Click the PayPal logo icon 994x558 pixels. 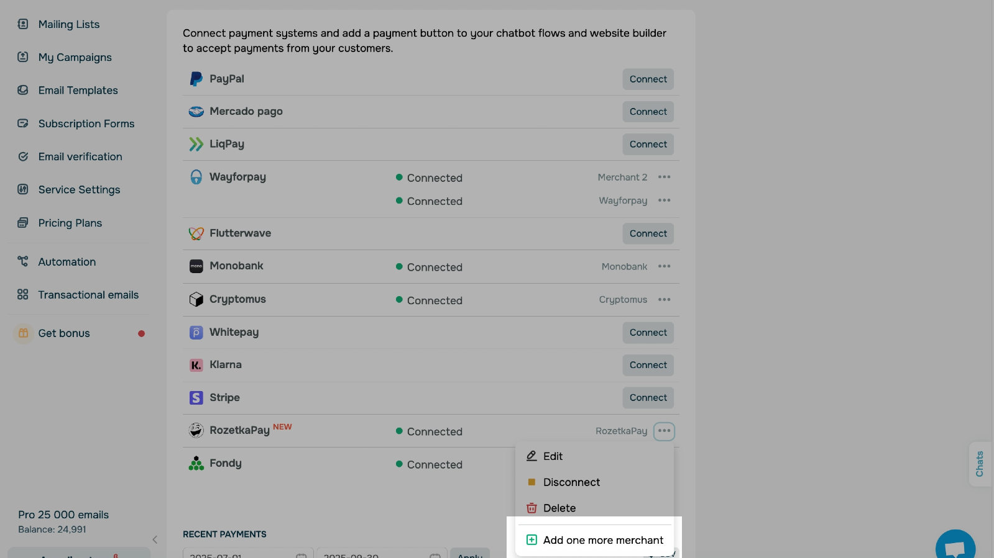(x=196, y=79)
